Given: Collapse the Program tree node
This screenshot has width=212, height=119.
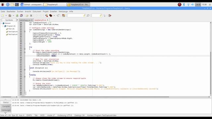Looking at the screenshot, I should pos(3,26).
